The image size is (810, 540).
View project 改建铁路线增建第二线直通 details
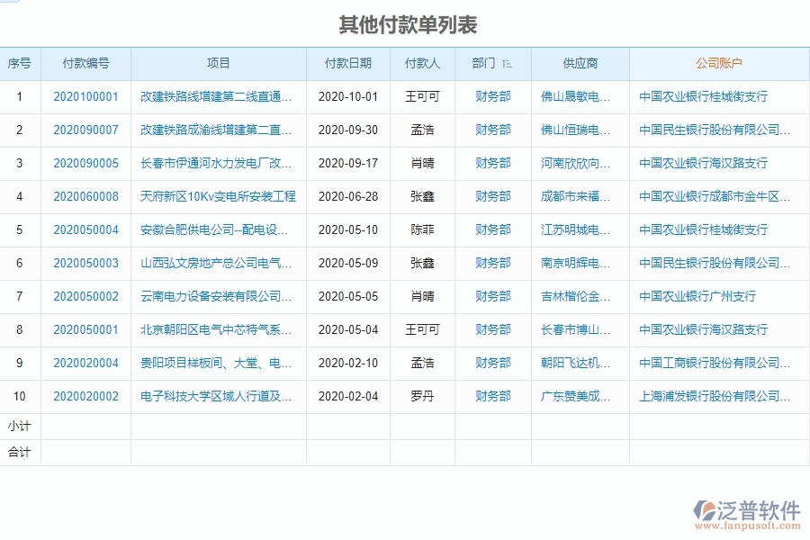[x=219, y=96]
